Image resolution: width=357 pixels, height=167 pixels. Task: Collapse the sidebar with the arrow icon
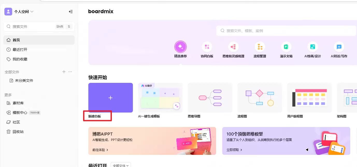(x=70, y=12)
